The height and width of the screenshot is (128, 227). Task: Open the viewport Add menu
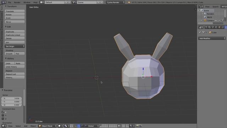pyautogui.click(x=26, y=126)
